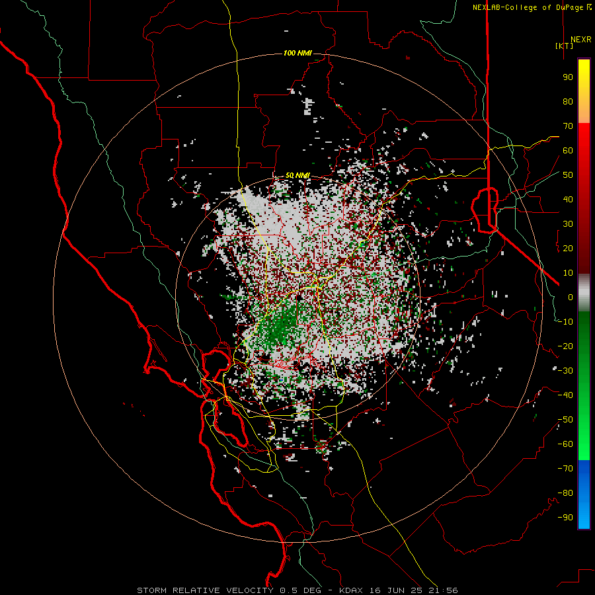Click the -70 value on velocity scale
Image resolution: width=595 pixels, height=595 pixels.
pyautogui.click(x=565, y=469)
